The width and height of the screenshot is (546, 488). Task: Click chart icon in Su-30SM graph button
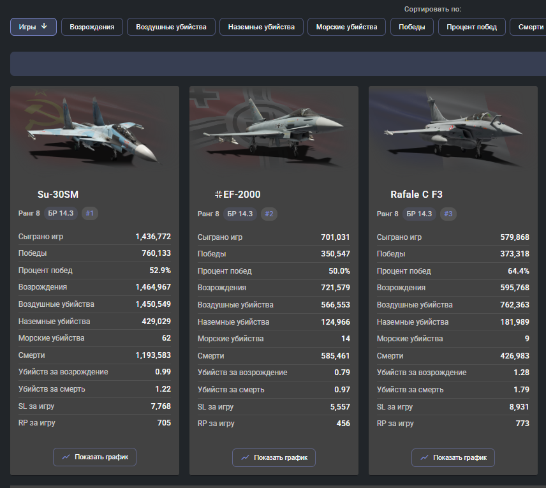pos(66,457)
